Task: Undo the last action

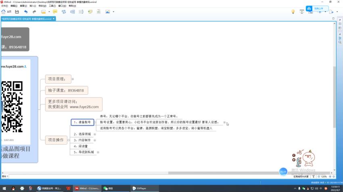Action: pos(26,12)
